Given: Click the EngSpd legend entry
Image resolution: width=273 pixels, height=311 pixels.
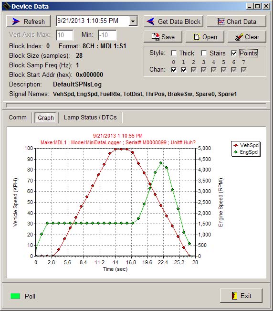Looking at the screenshot, I should pyautogui.click(x=246, y=152).
